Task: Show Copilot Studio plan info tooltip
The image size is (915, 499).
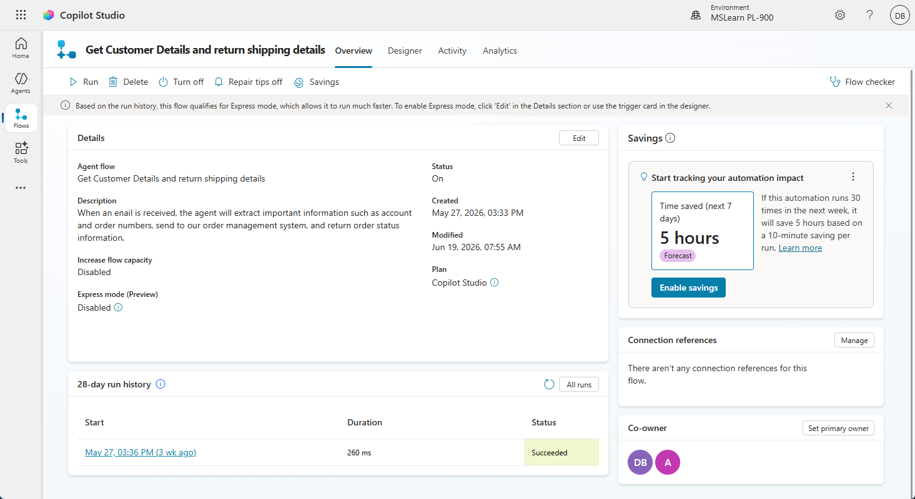Action: (495, 282)
